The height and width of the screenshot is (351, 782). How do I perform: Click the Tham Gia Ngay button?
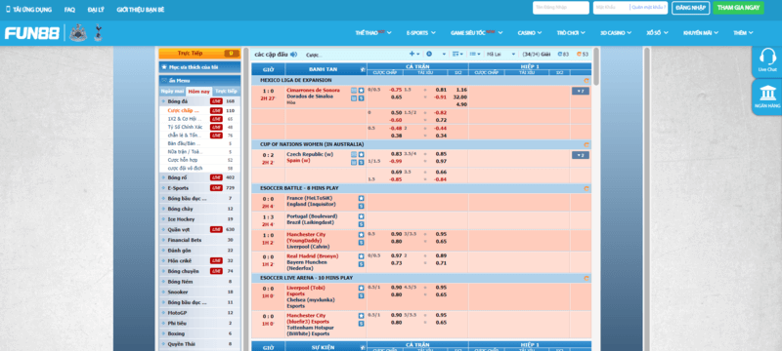(x=738, y=8)
